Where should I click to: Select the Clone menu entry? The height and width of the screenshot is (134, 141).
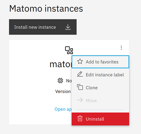pos(100,88)
